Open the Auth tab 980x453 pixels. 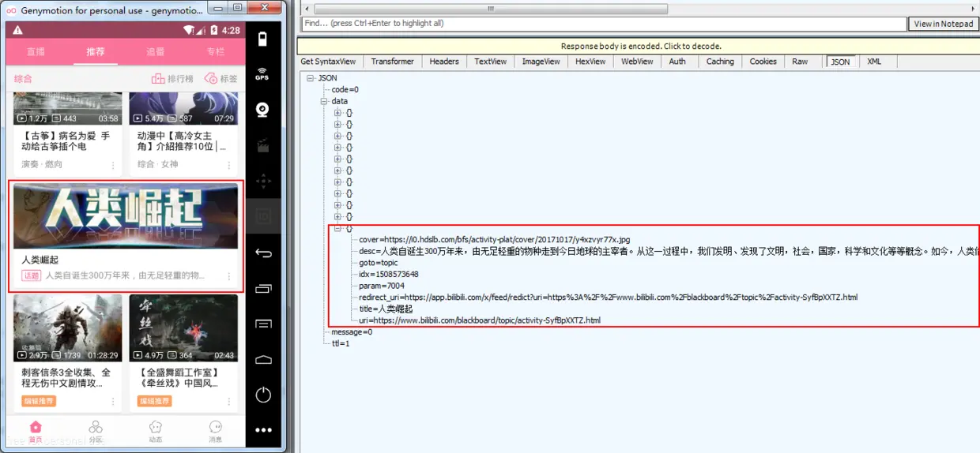coord(677,62)
